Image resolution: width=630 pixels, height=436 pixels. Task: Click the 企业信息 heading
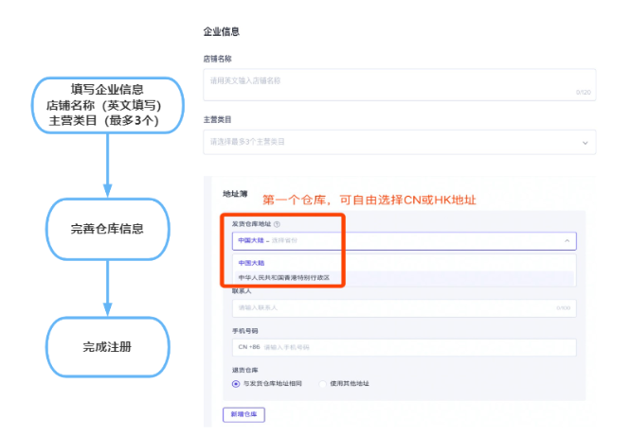[222, 32]
